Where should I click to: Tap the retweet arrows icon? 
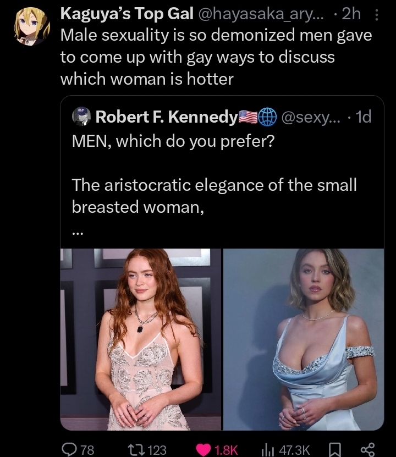point(137,449)
